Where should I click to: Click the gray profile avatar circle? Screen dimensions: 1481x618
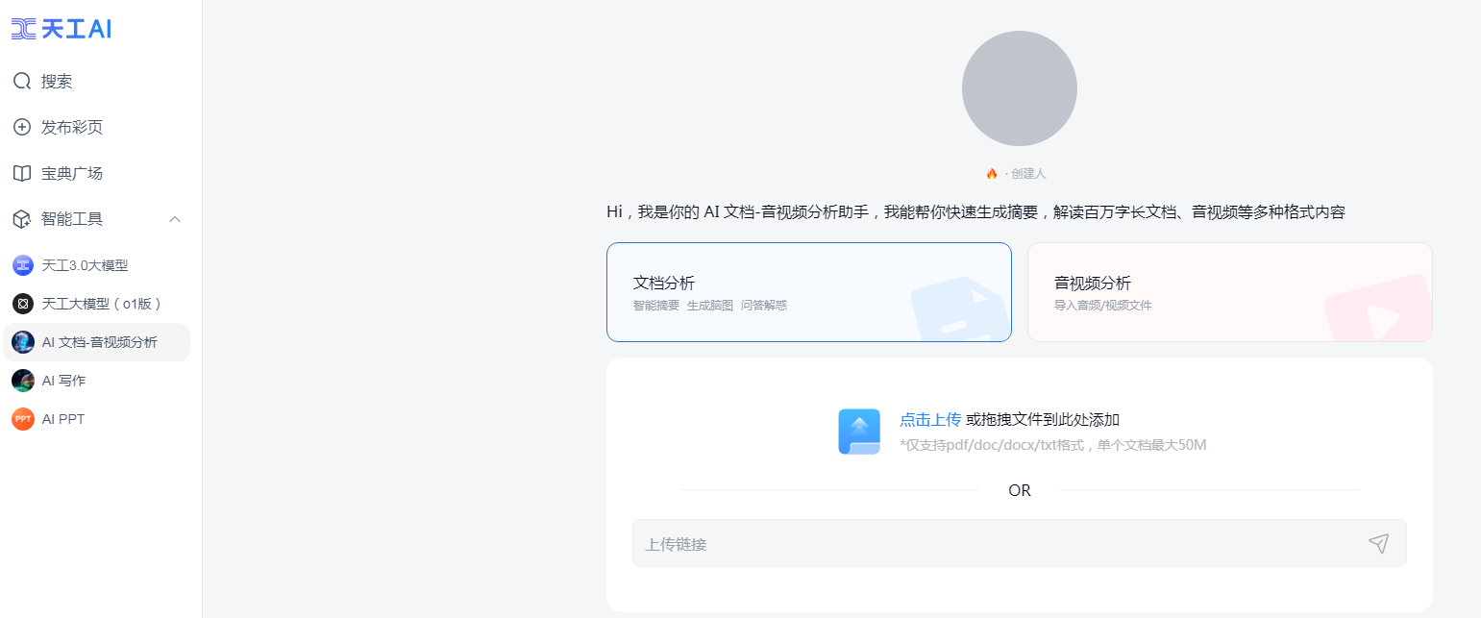click(x=1019, y=87)
